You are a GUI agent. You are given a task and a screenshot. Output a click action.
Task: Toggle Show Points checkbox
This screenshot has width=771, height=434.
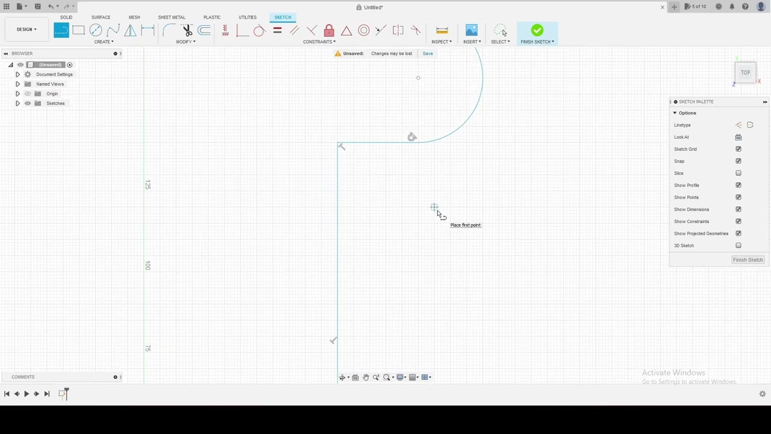tap(738, 197)
